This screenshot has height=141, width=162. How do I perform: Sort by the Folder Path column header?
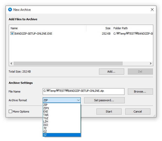[132, 28]
